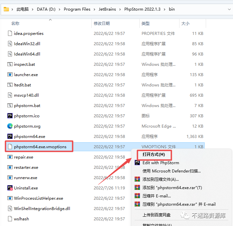Click the bin breadcrumb segment
Viewport: 233px width, 226px height.
point(172,9)
